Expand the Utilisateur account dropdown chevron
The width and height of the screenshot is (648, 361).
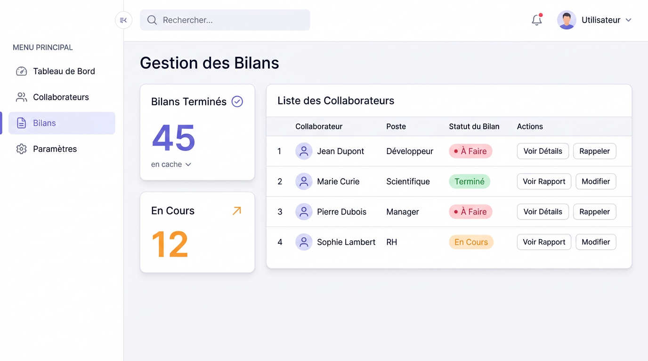[628, 20]
